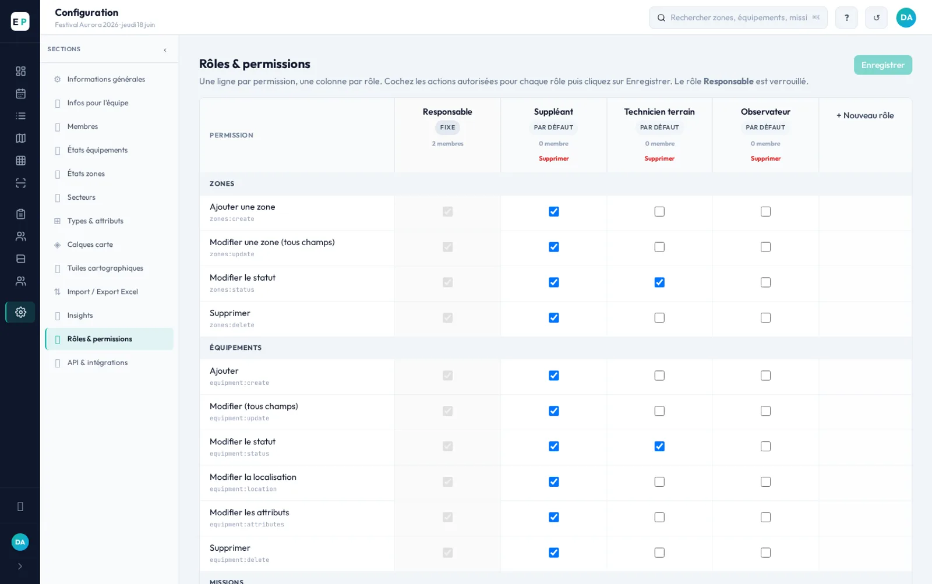Image resolution: width=932 pixels, height=584 pixels.
Task: Add a column with + Nouveau rôle
Action: coord(865,115)
